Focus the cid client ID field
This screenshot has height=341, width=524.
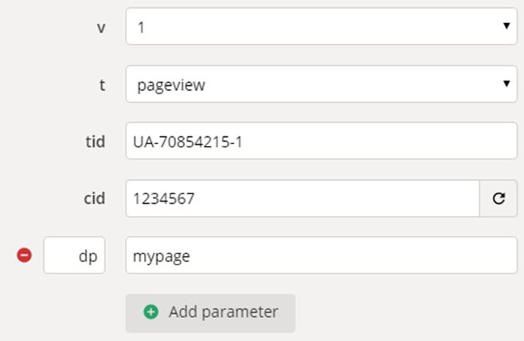point(302,198)
